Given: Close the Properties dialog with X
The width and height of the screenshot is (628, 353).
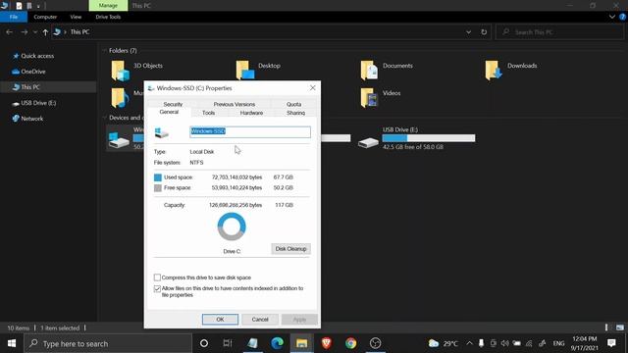Looking at the screenshot, I should 313,88.
